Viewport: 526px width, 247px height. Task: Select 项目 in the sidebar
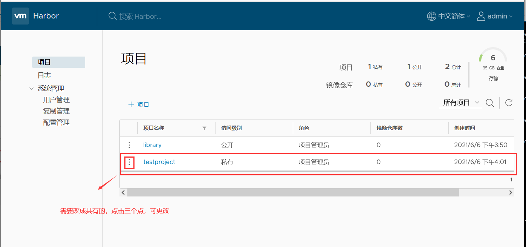[x=58, y=62]
